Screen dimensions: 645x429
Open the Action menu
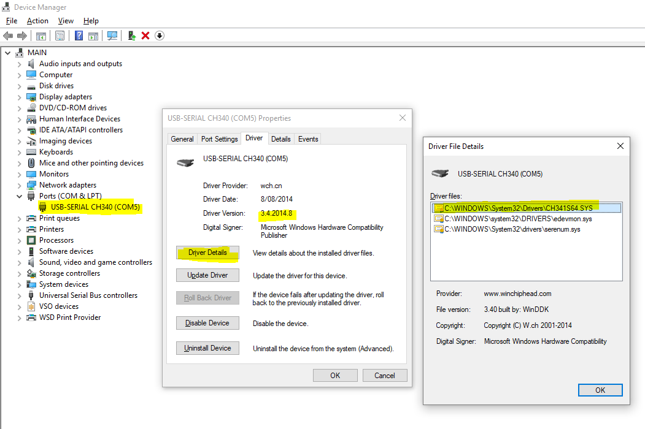click(37, 21)
